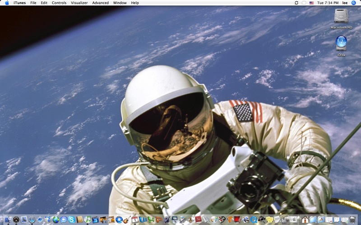Open Stickies yellow notes icon
Viewport: 361px width, 225px height.
(269, 220)
